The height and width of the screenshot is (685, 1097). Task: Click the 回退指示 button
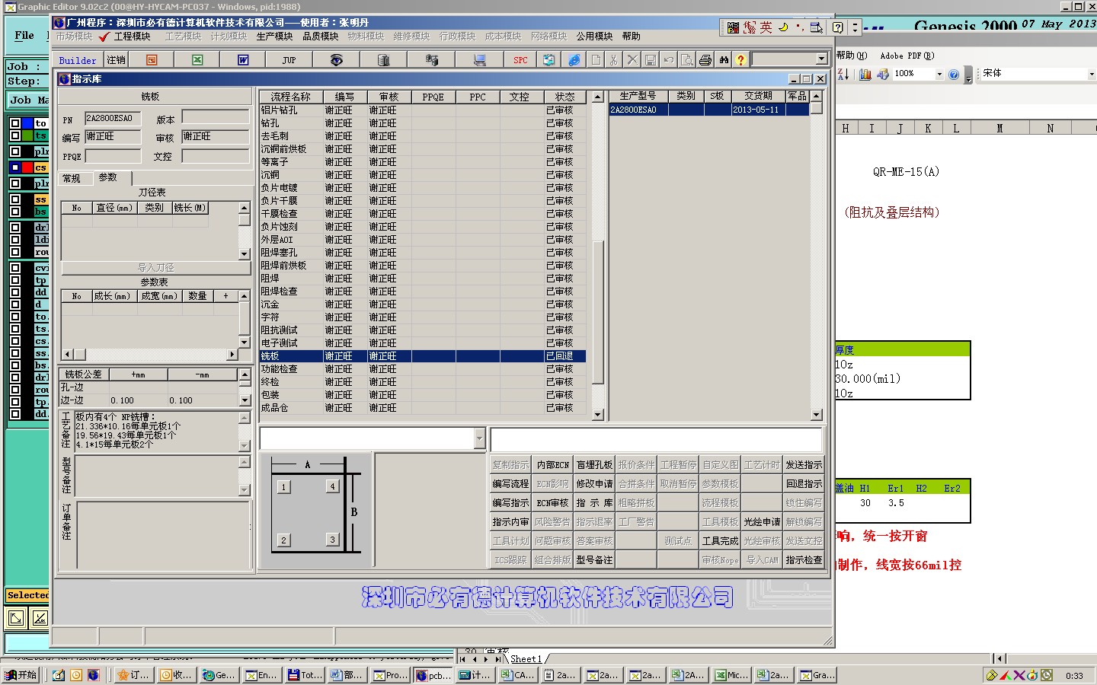pyautogui.click(x=804, y=484)
